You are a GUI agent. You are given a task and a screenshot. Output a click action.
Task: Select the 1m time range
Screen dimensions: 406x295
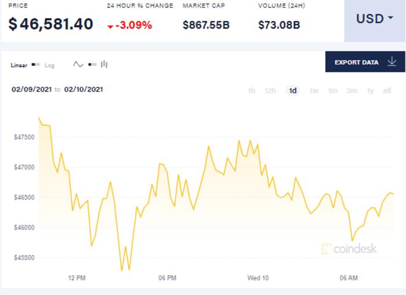332,90
